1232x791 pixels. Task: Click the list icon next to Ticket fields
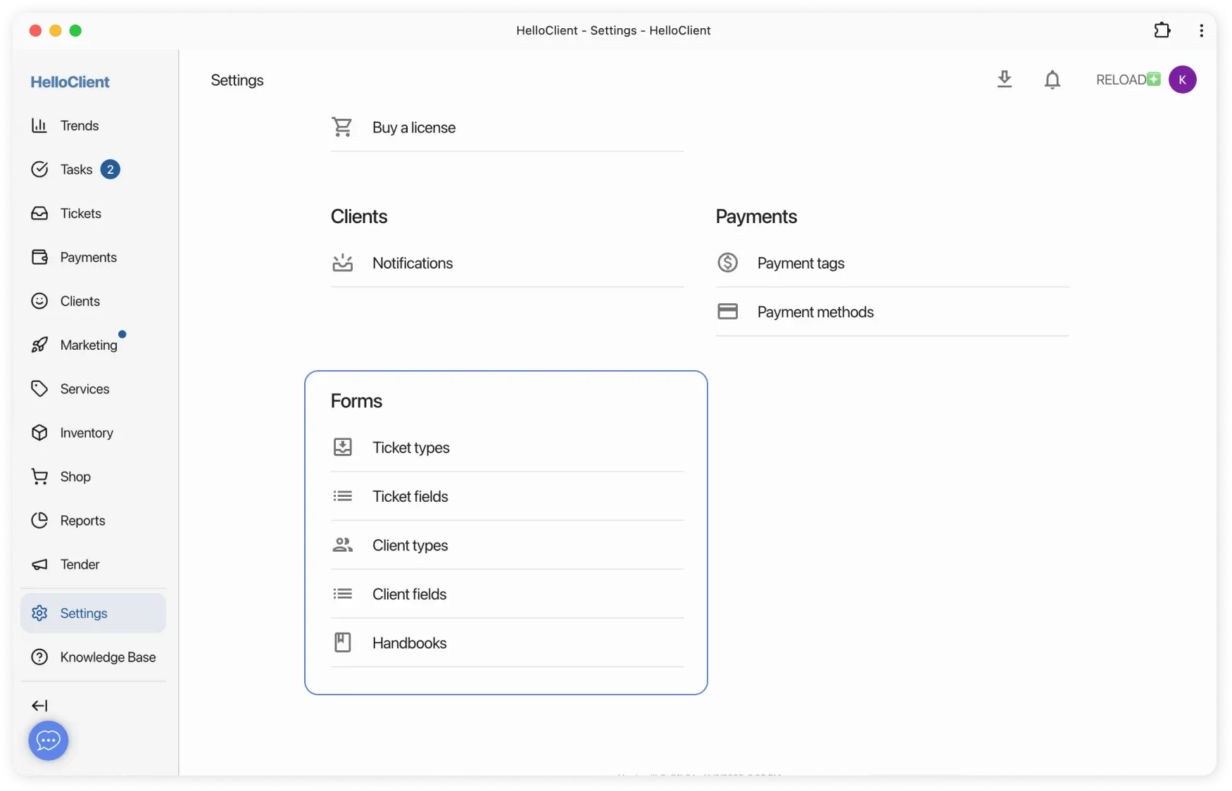tap(343, 495)
